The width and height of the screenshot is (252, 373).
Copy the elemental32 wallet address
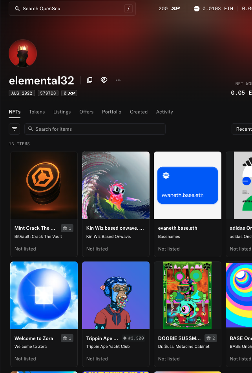point(90,80)
